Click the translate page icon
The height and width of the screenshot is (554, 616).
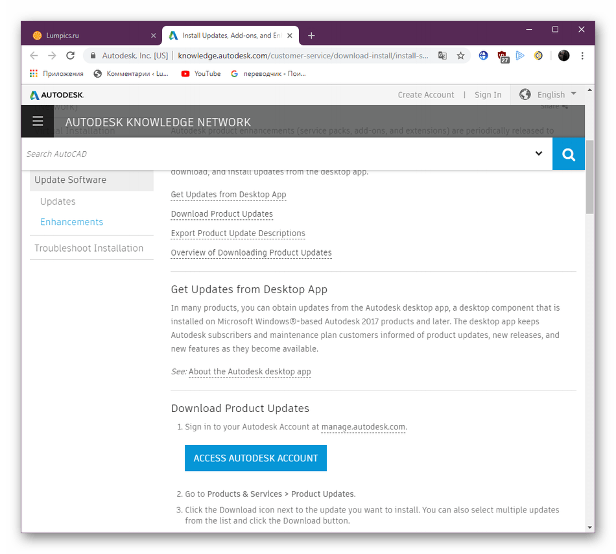(x=442, y=56)
